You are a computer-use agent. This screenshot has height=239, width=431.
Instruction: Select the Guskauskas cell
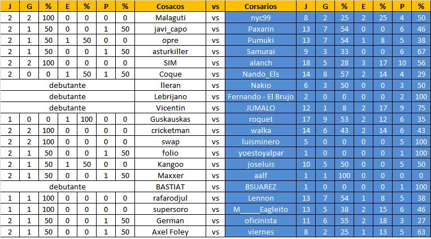point(170,119)
